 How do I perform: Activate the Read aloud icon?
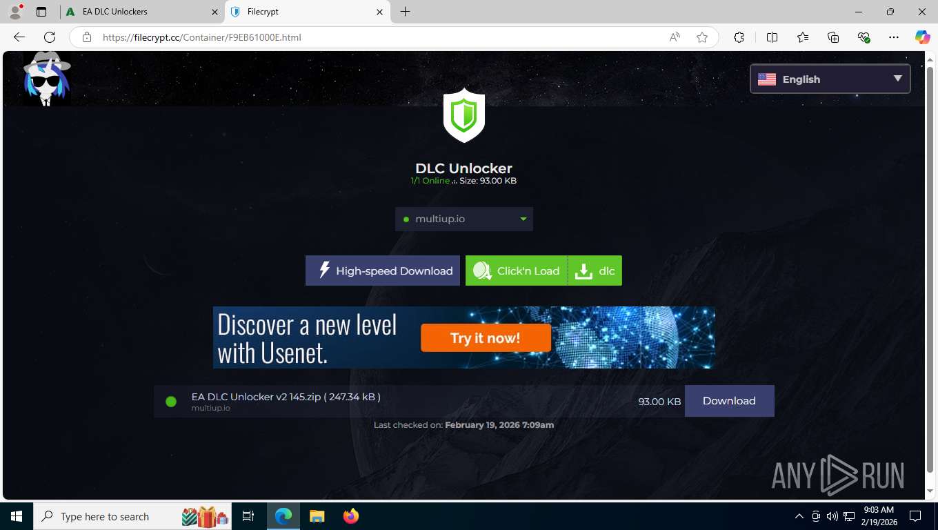pos(675,37)
